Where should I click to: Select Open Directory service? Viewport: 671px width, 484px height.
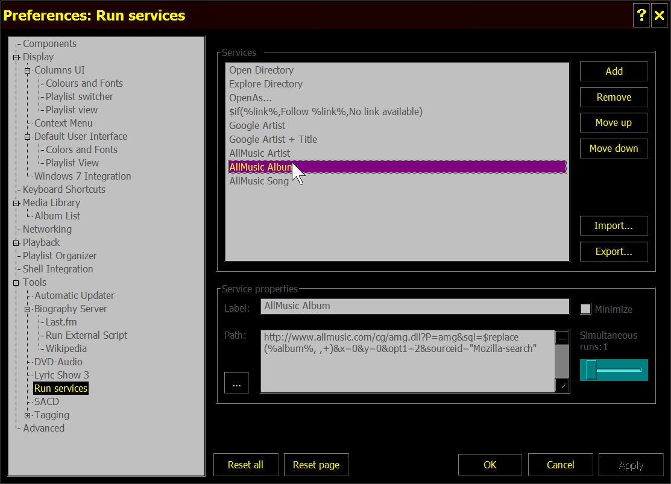point(397,70)
